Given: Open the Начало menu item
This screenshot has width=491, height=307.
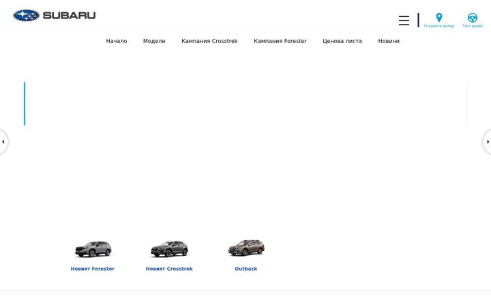Looking at the screenshot, I should [x=117, y=41].
